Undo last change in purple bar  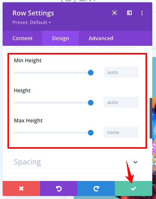[x=59, y=188]
